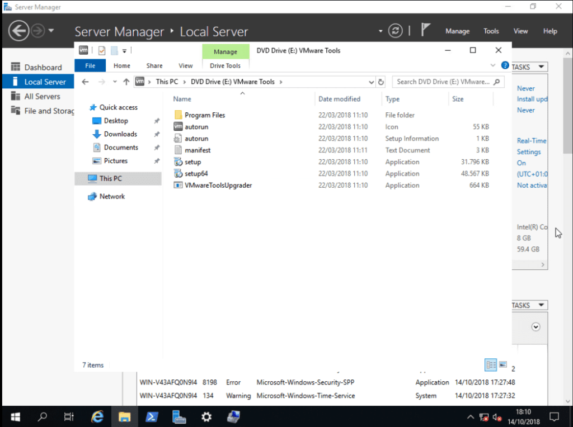Screen dimensions: 573x427
Task: Click the Settings link in the right panel
Action: click(x=529, y=151)
